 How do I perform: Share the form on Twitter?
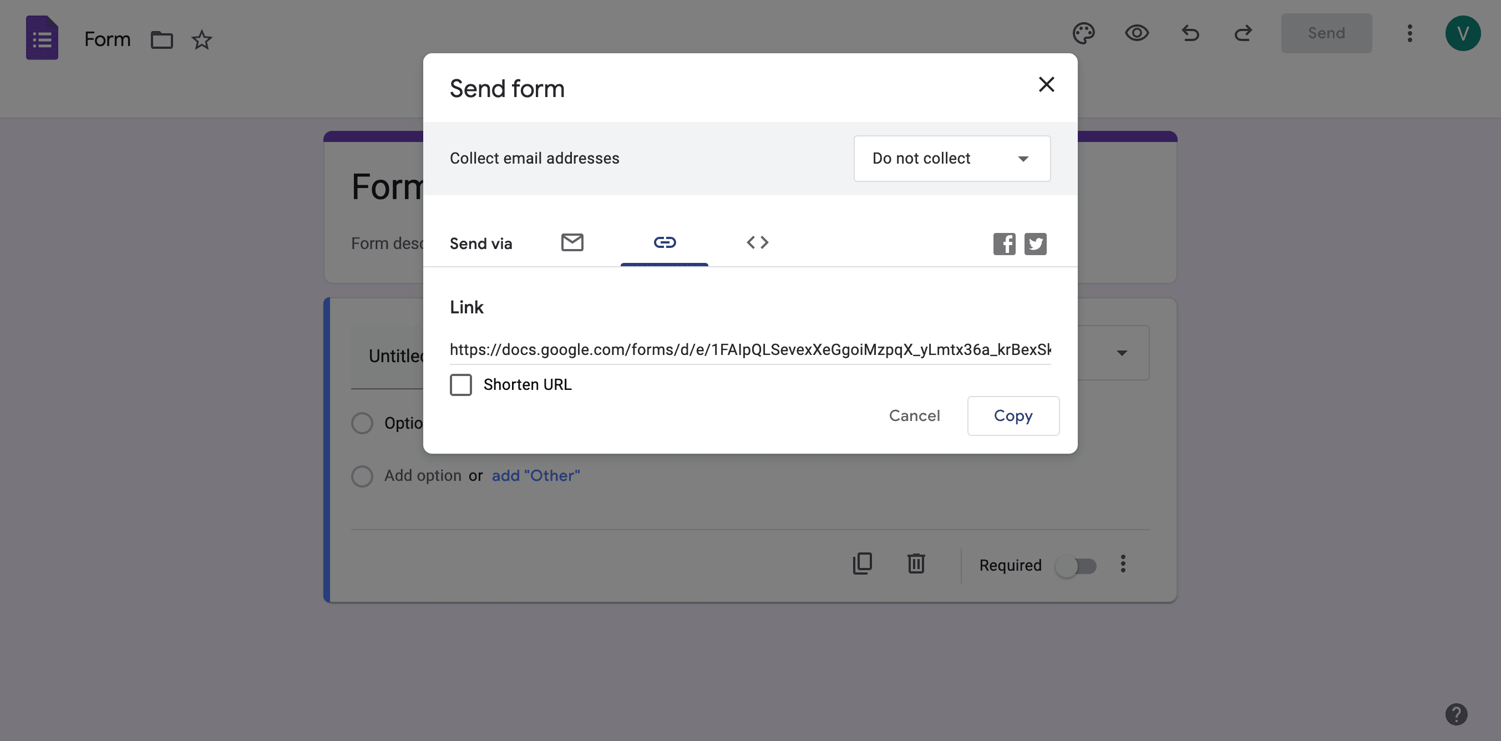point(1036,243)
